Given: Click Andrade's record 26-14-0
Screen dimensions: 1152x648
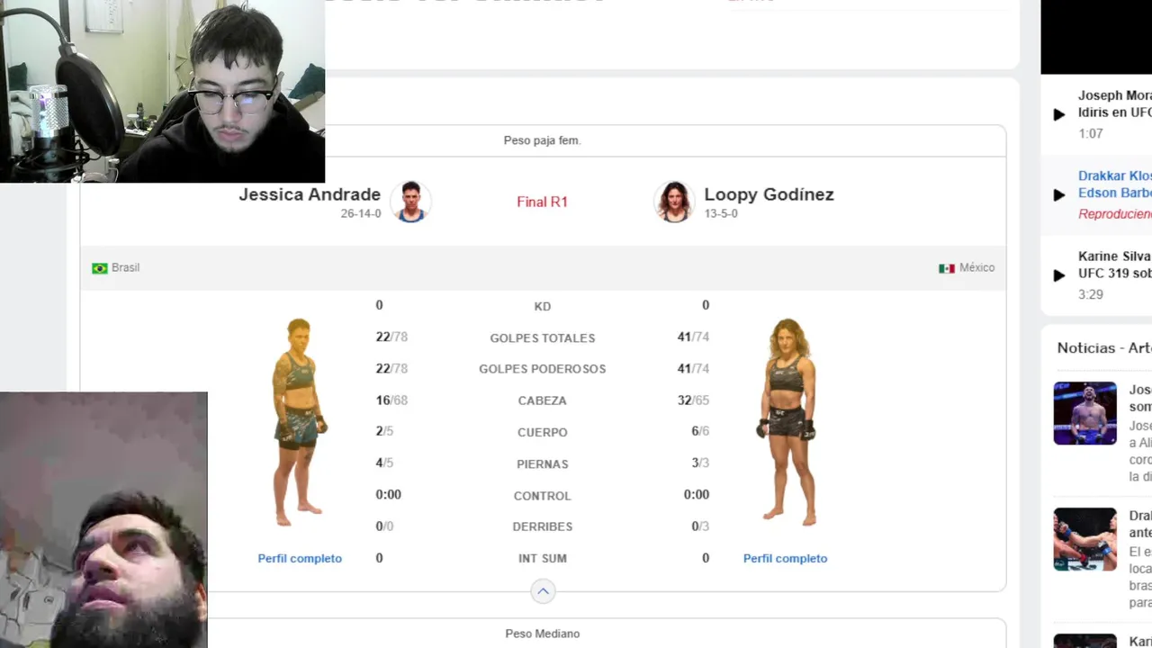Looking at the screenshot, I should pos(361,213).
